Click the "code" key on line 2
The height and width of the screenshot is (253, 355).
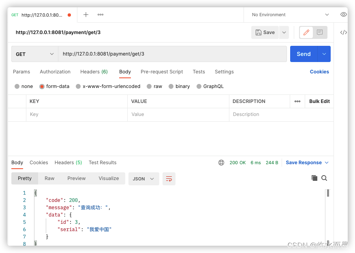(x=54, y=200)
